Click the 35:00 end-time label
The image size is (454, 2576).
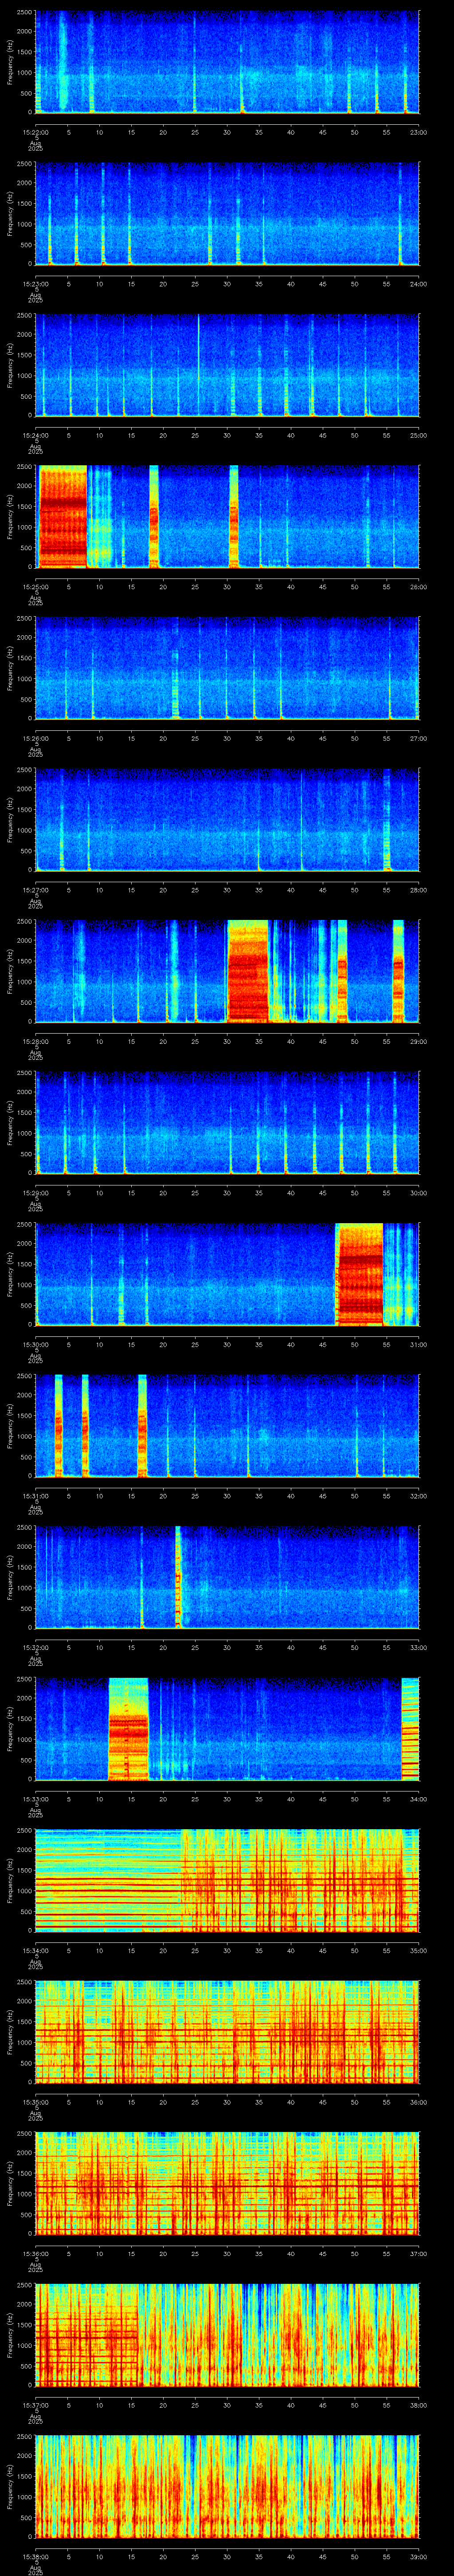click(418, 1950)
